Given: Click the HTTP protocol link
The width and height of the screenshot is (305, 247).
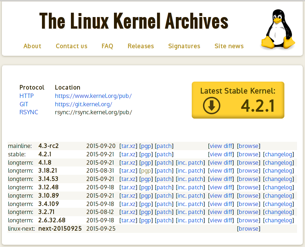Looking at the screenshot, I should (x=26, y=96).
